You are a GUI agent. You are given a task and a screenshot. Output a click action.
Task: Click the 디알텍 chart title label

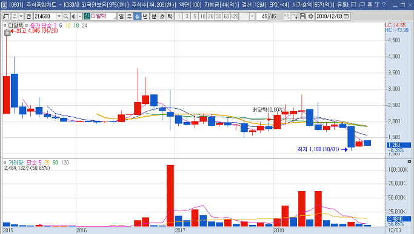coord(16,25)
